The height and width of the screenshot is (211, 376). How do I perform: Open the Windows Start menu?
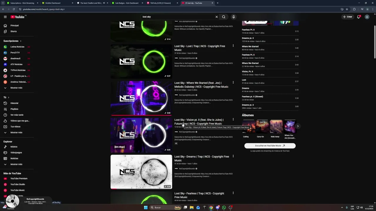(146, 207)
